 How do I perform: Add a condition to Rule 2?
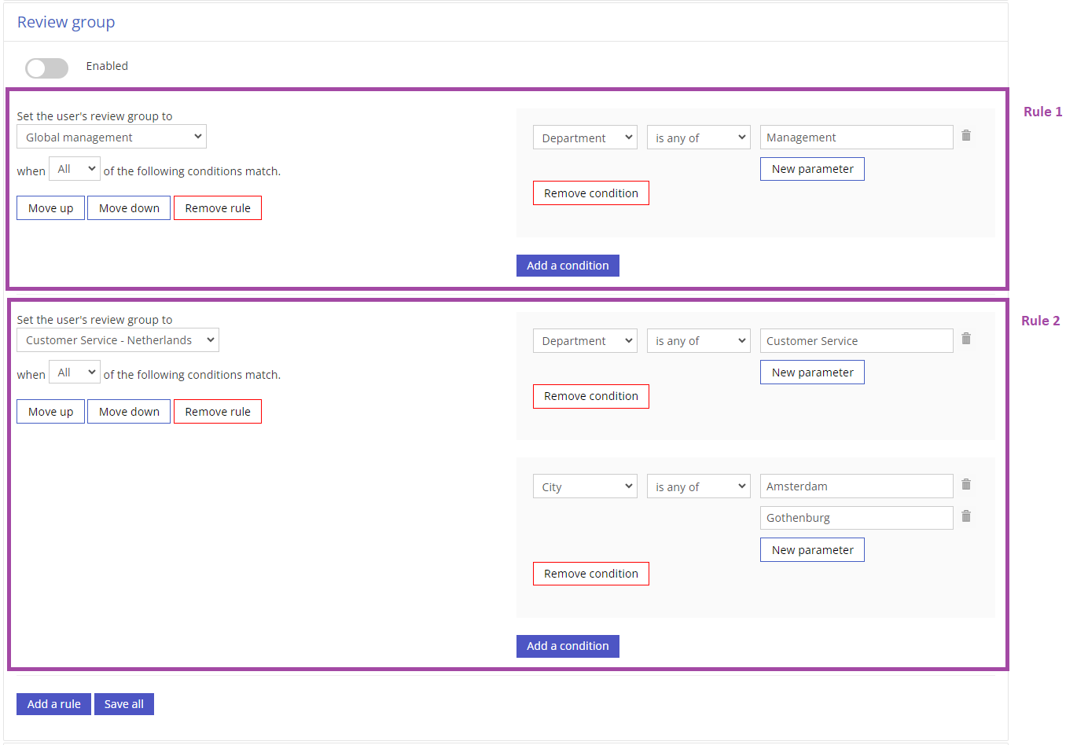(x=568, y=646)
